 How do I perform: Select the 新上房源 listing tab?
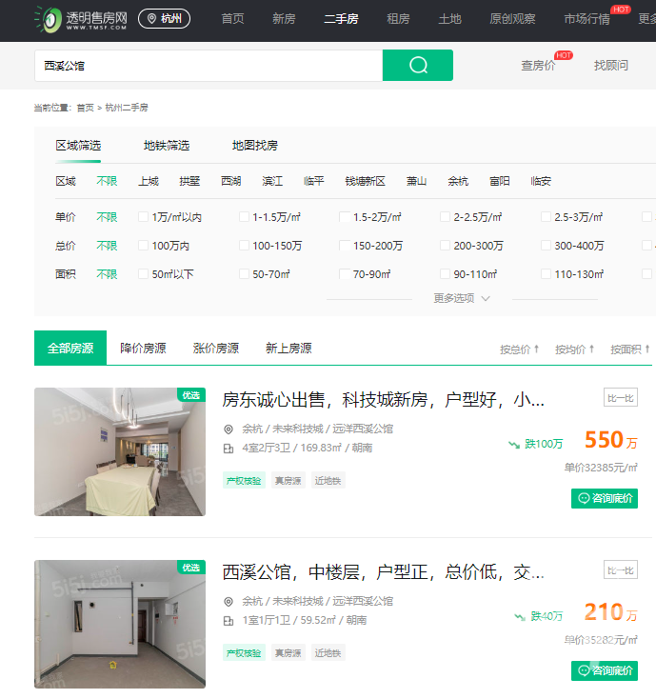[288, 348]
